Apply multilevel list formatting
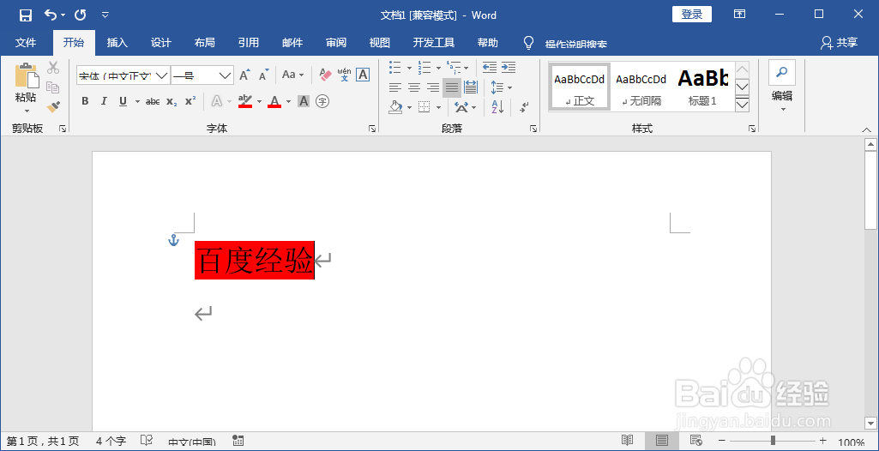The height and width of the screenshot is (451, 879). (x=454, y=68)
